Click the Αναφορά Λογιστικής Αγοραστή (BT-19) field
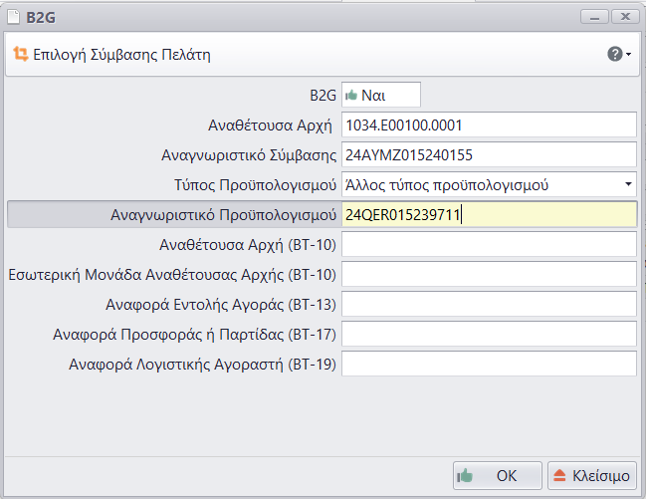The image size is (646, 499). [x=488, y=364]
